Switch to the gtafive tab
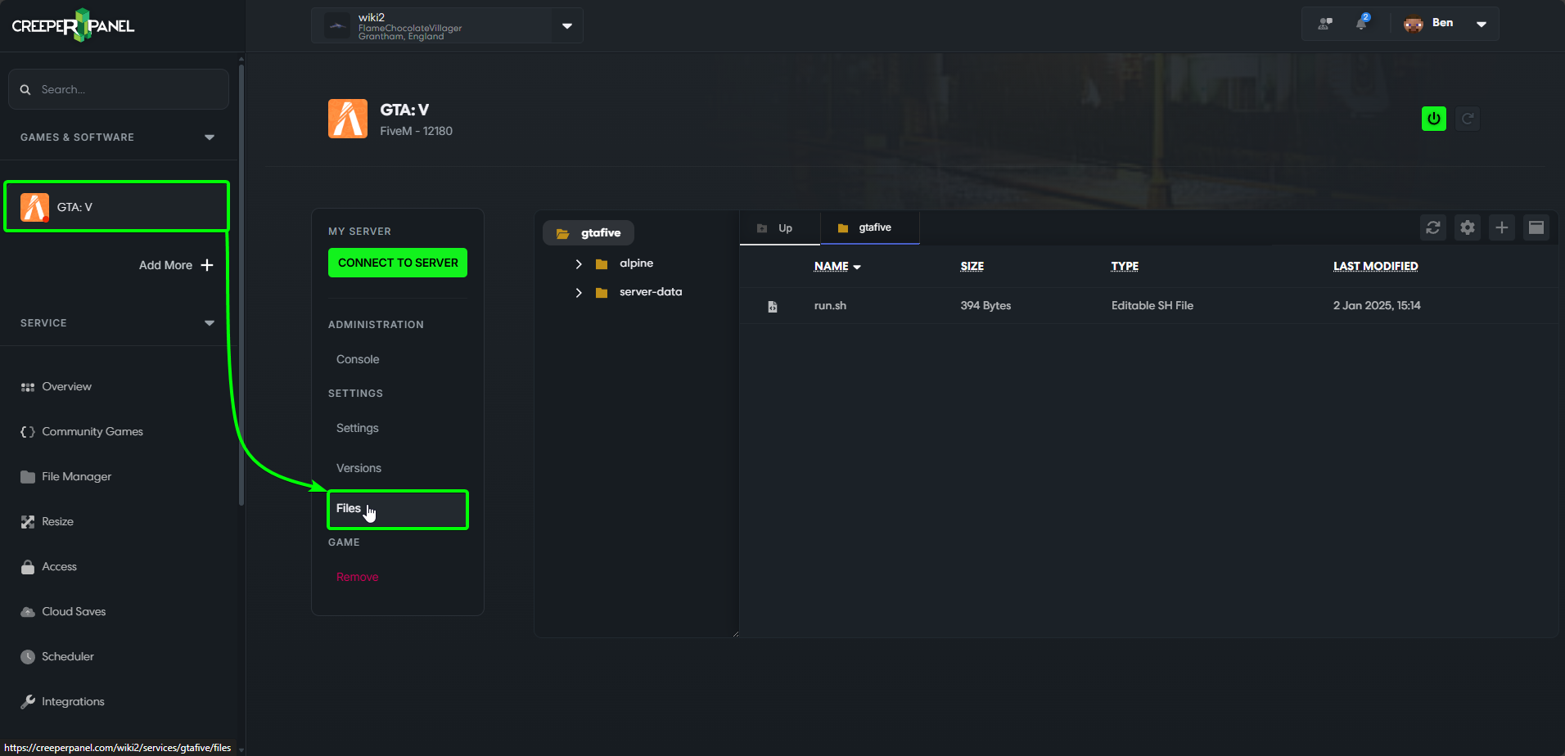The width and height of the screenshot is (1565, 756). coord(870,227)
